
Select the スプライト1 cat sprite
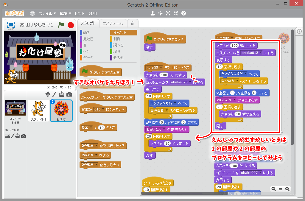click(x=38, y=110)
